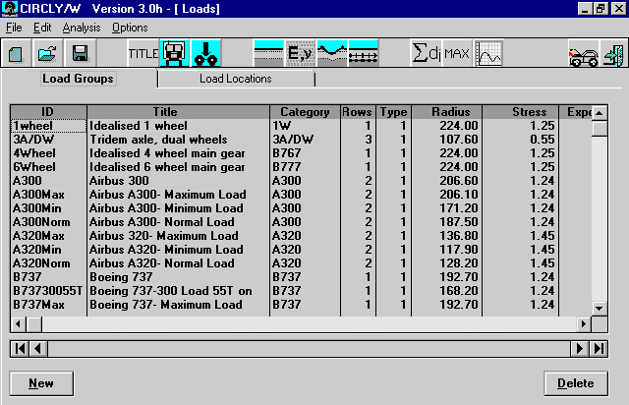Select the 3A/DW ID cell

coord(48,140)
